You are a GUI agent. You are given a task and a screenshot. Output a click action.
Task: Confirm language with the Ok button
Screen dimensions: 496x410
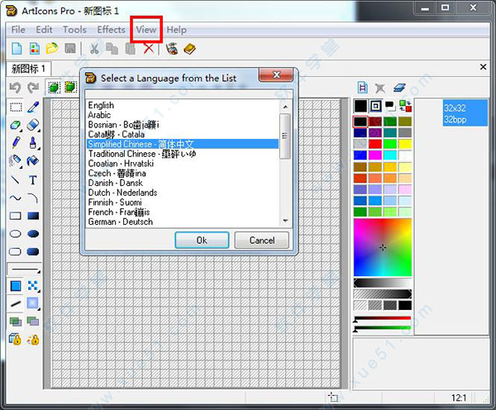coord(202,240)
